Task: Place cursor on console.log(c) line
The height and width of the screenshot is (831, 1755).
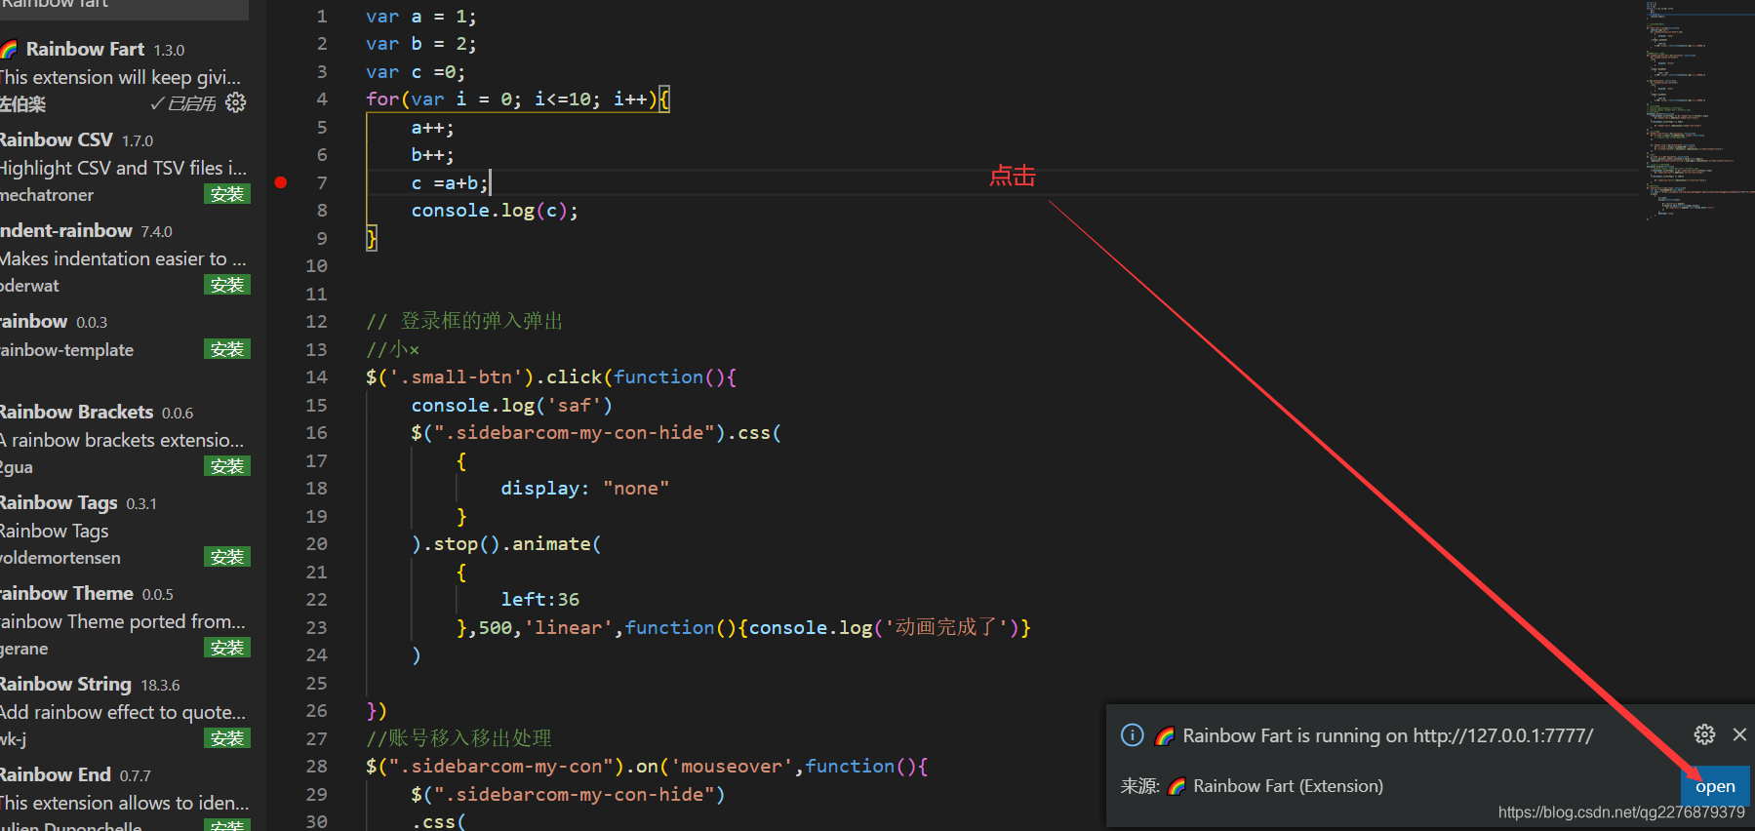Action: tap(495, 211)
